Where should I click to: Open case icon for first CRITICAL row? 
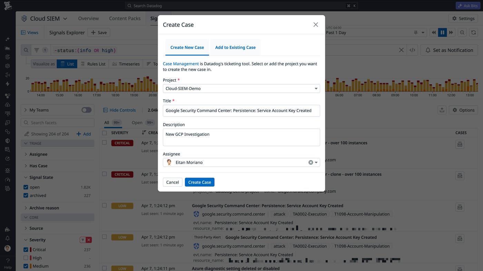pyautogui.click(x=460, y=144)
